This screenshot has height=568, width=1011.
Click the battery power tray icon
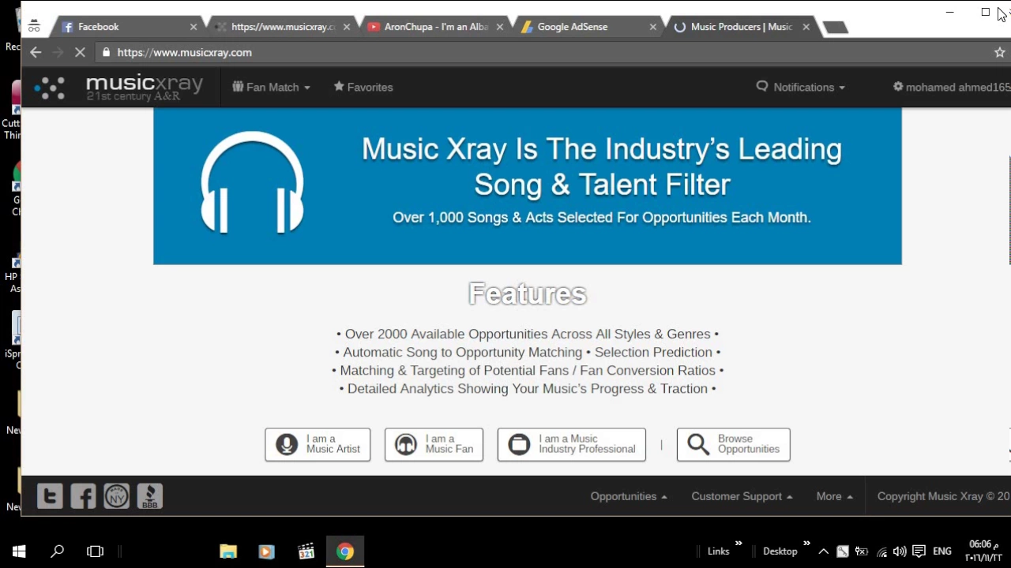[862, 551]
